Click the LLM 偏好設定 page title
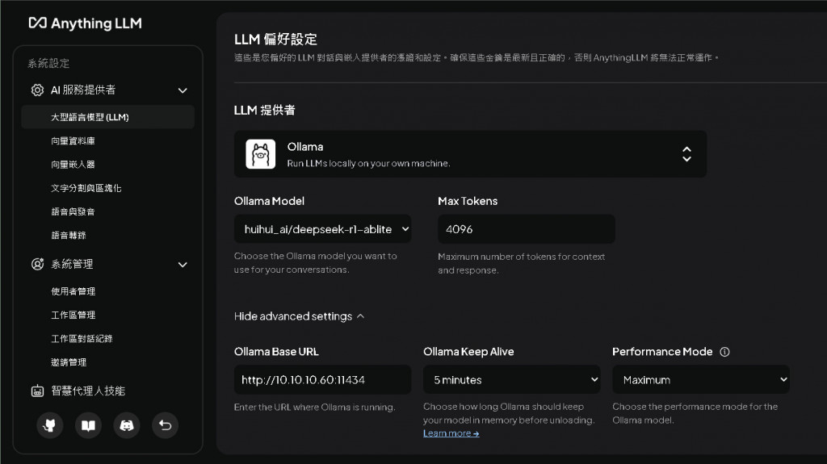827x464 pixels. point(276,39)
